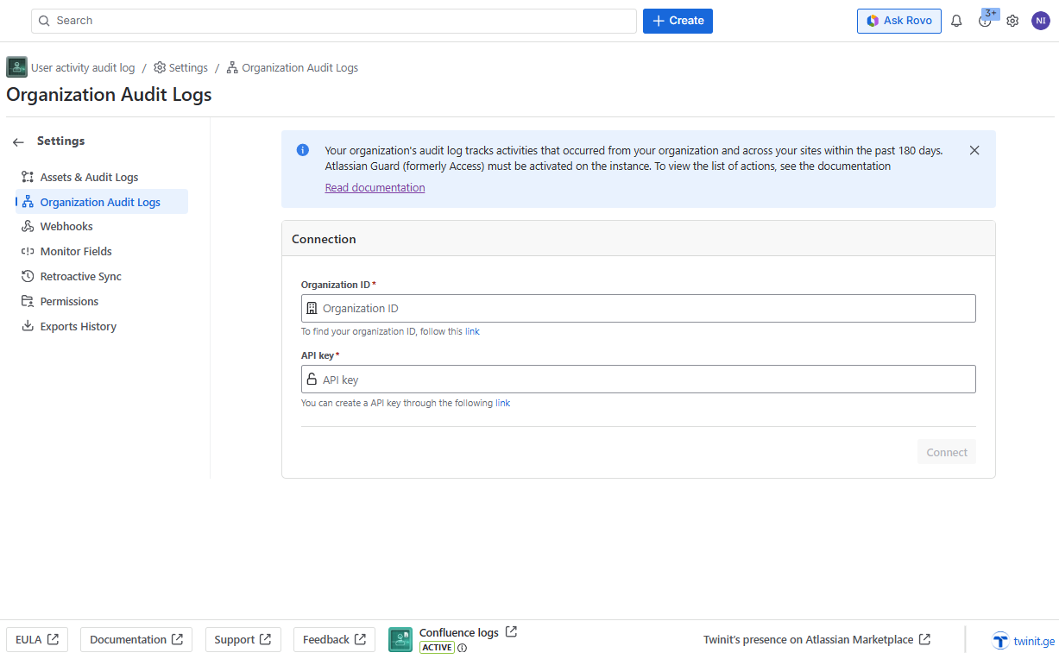
Task: Click the ACTIVE status badge
Action: (437, 648)
